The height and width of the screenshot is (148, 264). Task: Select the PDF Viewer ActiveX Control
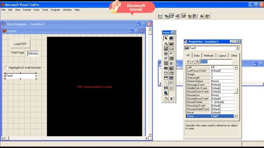pyautogui.click(x=94, y=87)
